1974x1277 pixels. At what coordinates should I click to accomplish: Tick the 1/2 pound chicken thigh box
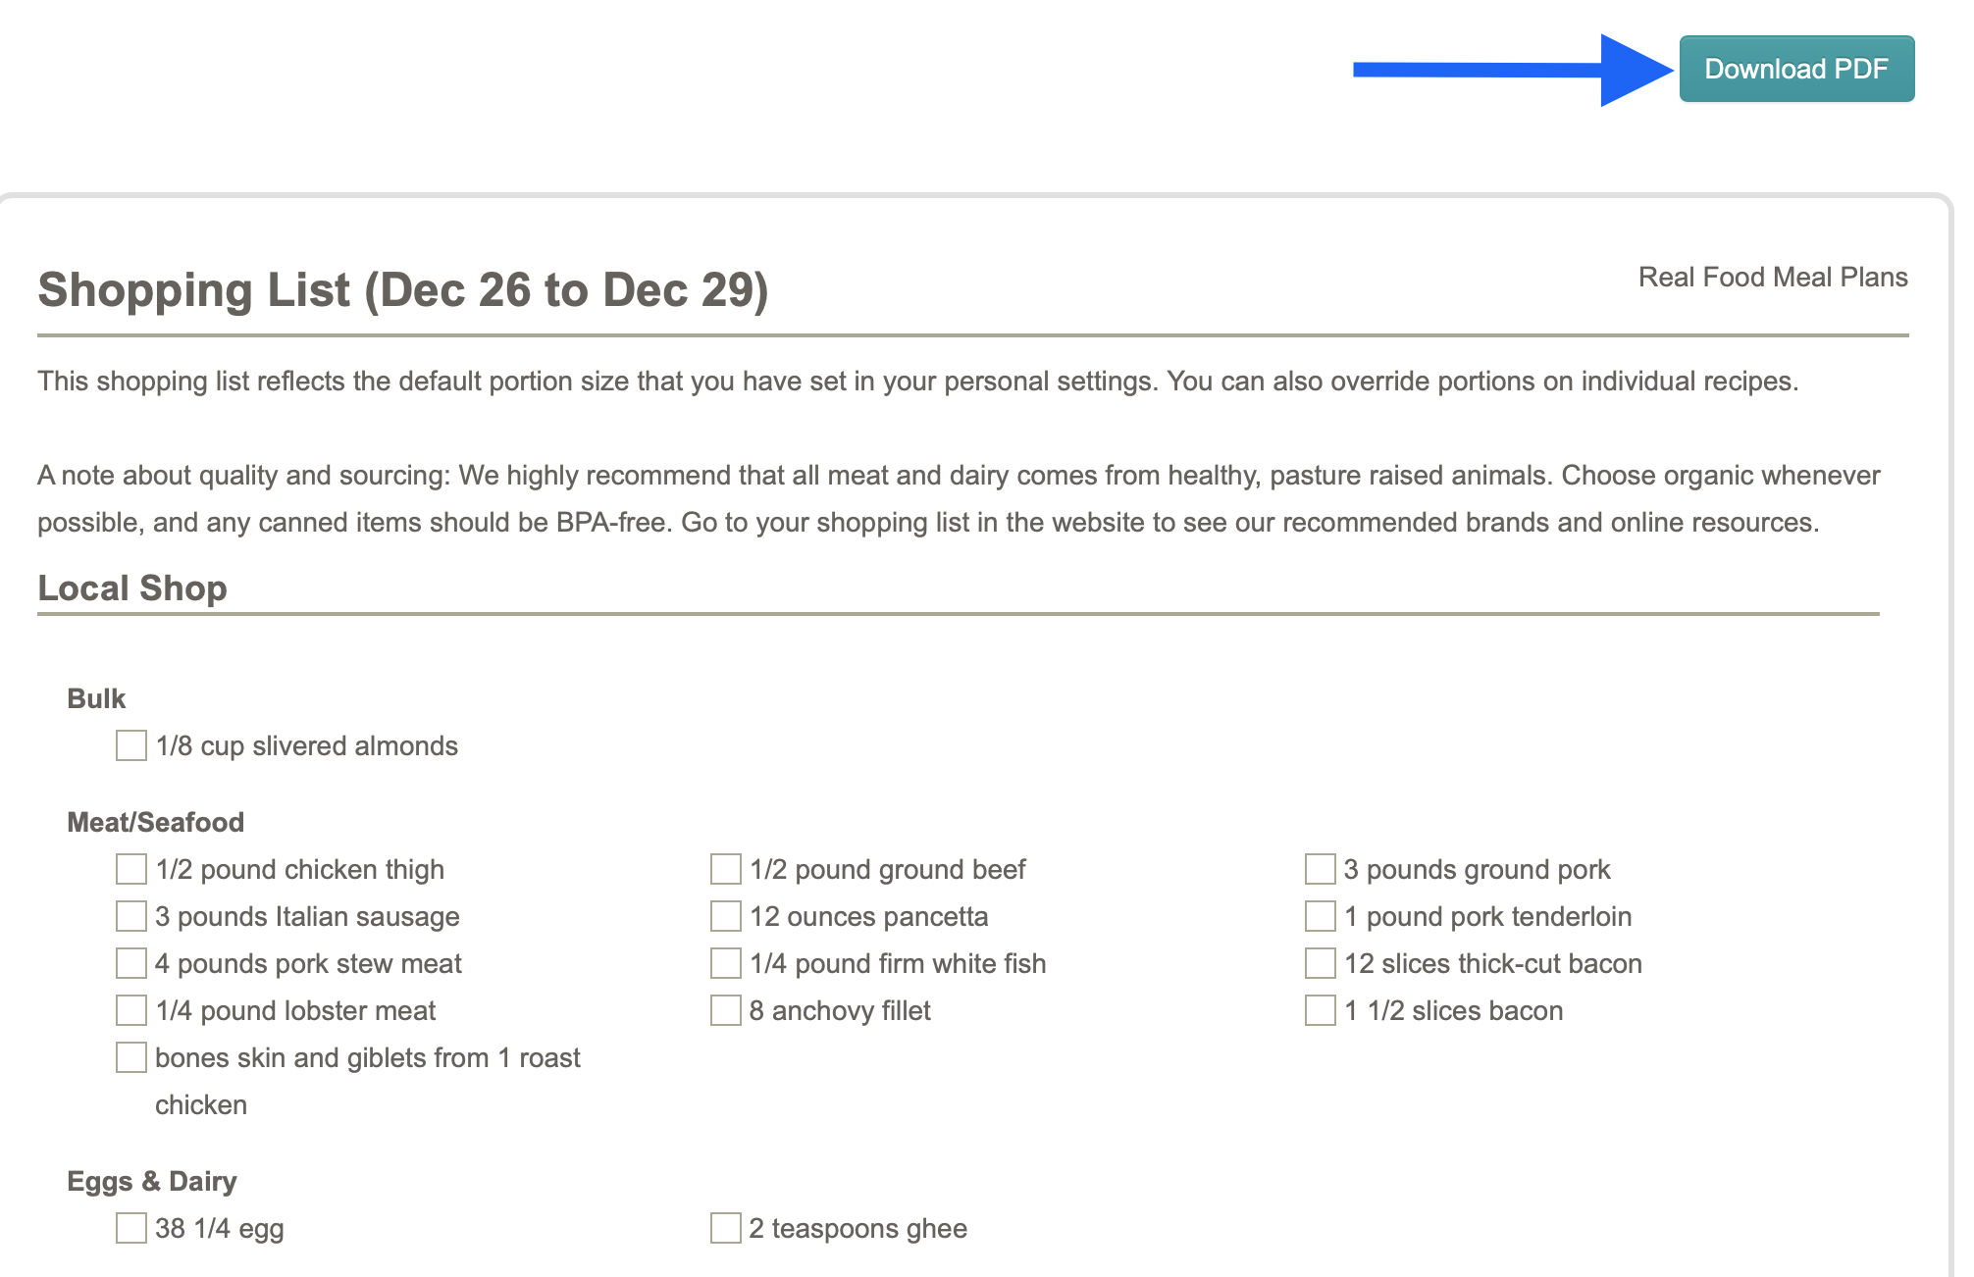(131, 869)
